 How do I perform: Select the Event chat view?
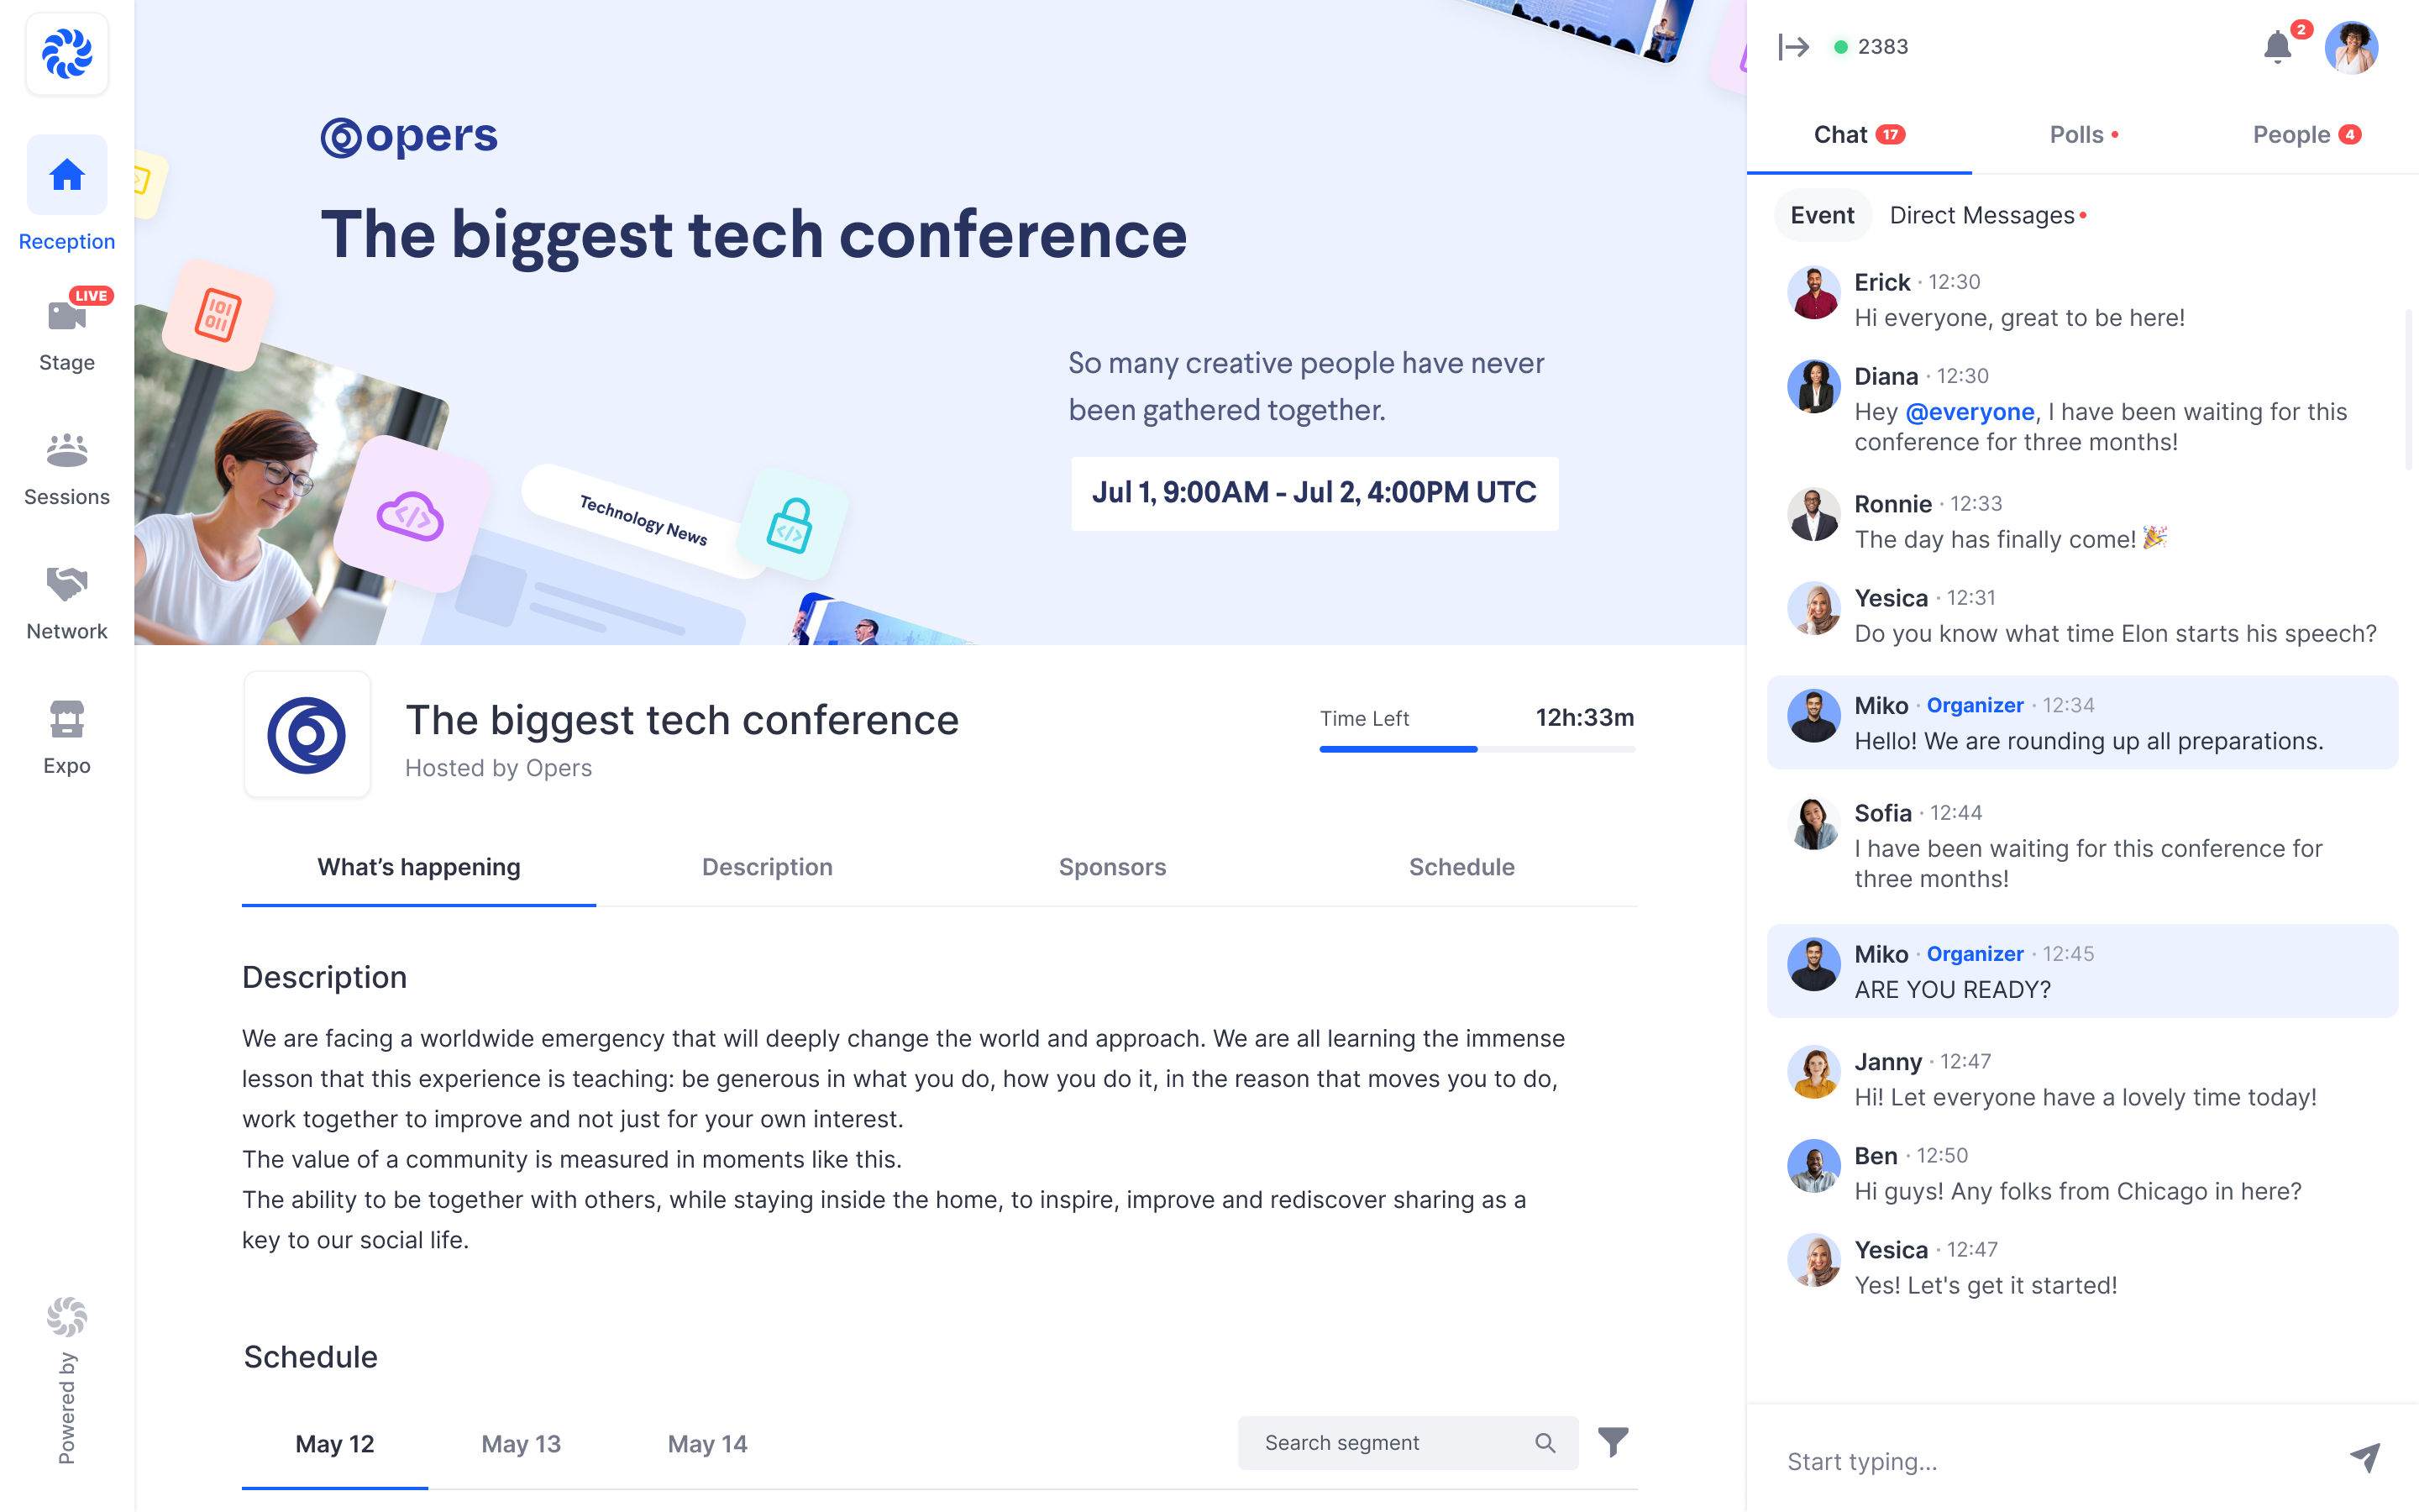point(1823,214)
